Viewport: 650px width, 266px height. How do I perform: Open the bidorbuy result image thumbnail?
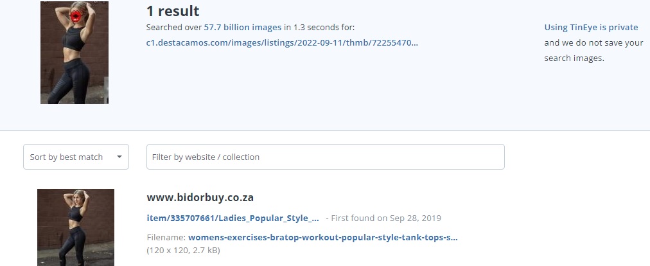pos(75,227)
